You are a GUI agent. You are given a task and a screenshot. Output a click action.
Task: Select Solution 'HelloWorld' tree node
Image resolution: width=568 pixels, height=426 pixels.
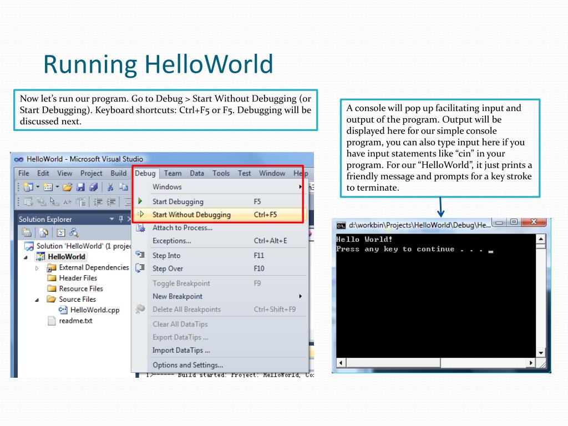(x=77, y=246)
